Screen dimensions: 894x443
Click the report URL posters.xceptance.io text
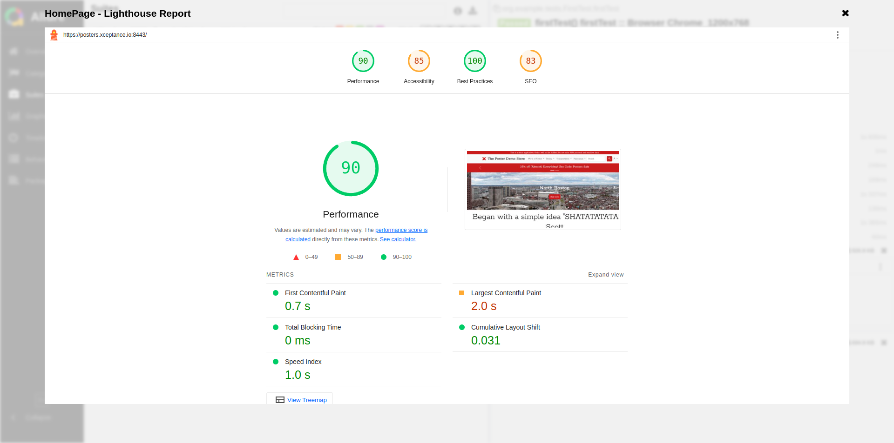point(105,35)
